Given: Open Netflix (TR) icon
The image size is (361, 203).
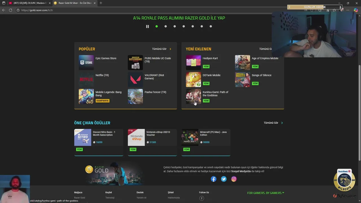Looking at the screenshot, I should pyautogui.click(x=86, y=80).
